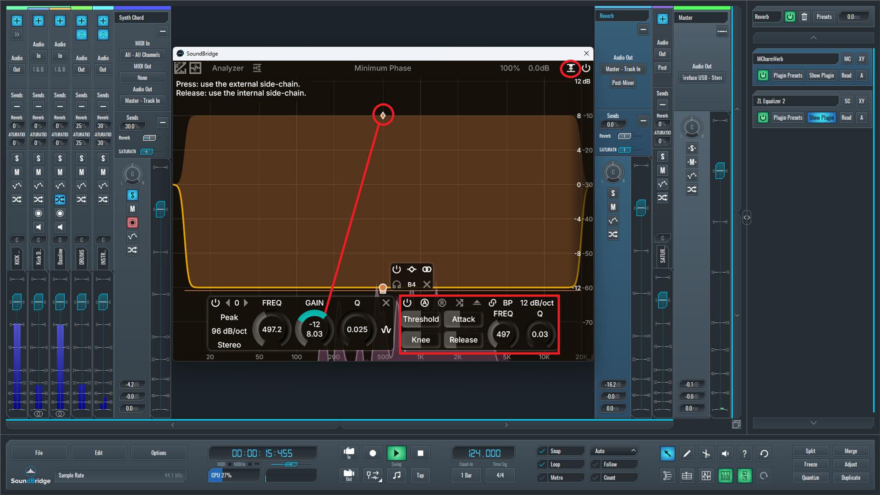
Task: Select the previous band with the left arrow
Action: [228, 303]
